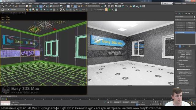Click the Symmetry modifier button
Screen dimensions: 196x110
190,28
